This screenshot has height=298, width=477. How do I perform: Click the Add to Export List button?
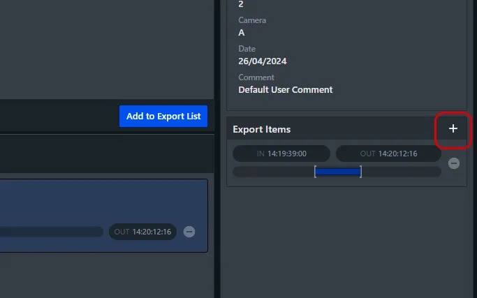click(163, 116)
